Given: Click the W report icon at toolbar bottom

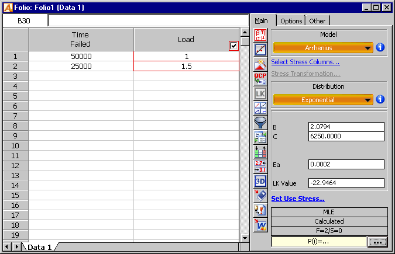Looking at the screenshot, I should (x=260, y=224).
